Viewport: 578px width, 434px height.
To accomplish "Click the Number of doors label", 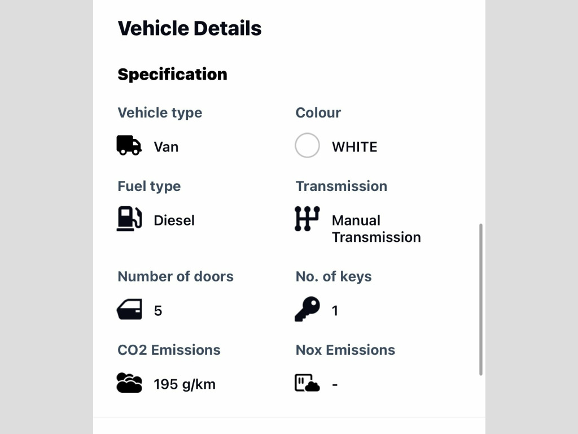I will pos(176,276).
